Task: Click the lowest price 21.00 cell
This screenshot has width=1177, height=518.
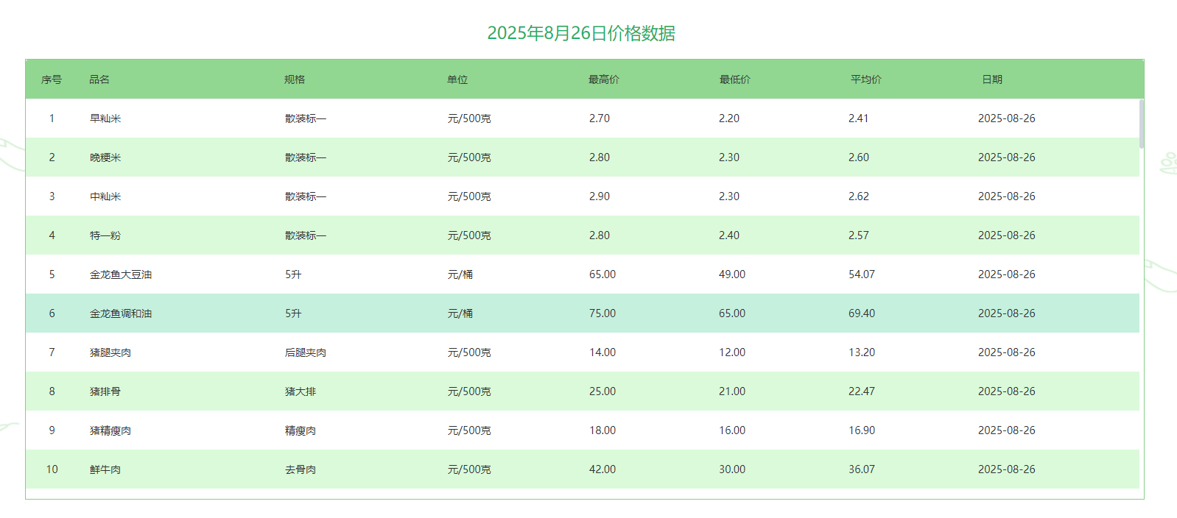Action: (732, 391)
